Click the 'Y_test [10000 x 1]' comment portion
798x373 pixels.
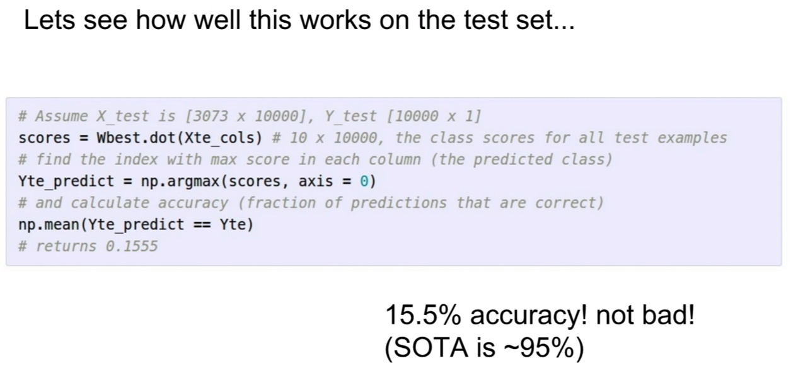[403, 117]
